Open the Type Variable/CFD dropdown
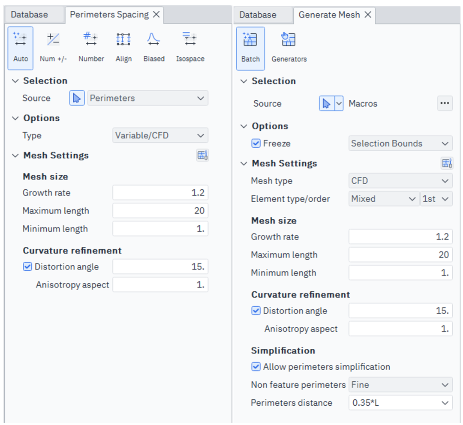The width and height of the screenshot is (463, 425). 160,135
